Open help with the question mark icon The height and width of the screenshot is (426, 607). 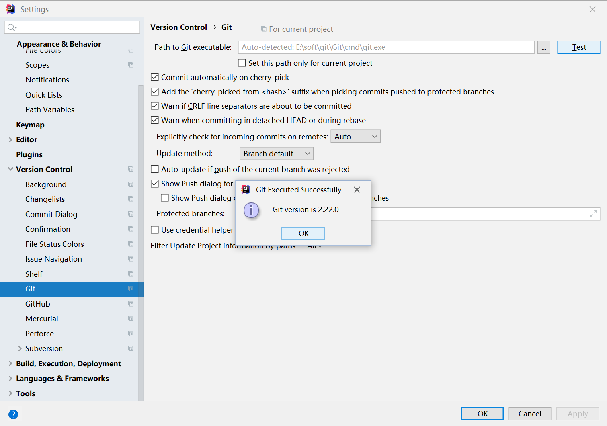13,414
